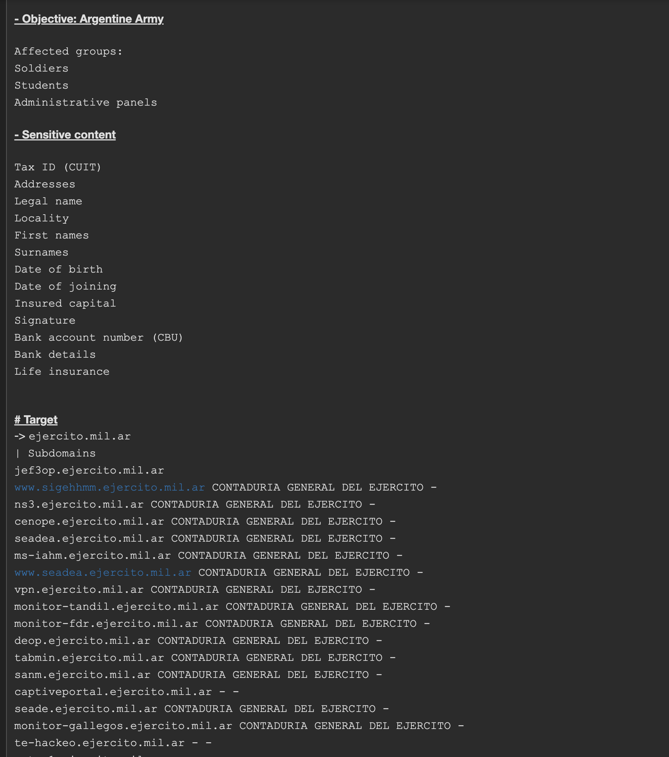
Task: Open the www.sigehhmm.ejercito.mil.ar link
Action: 109,487
